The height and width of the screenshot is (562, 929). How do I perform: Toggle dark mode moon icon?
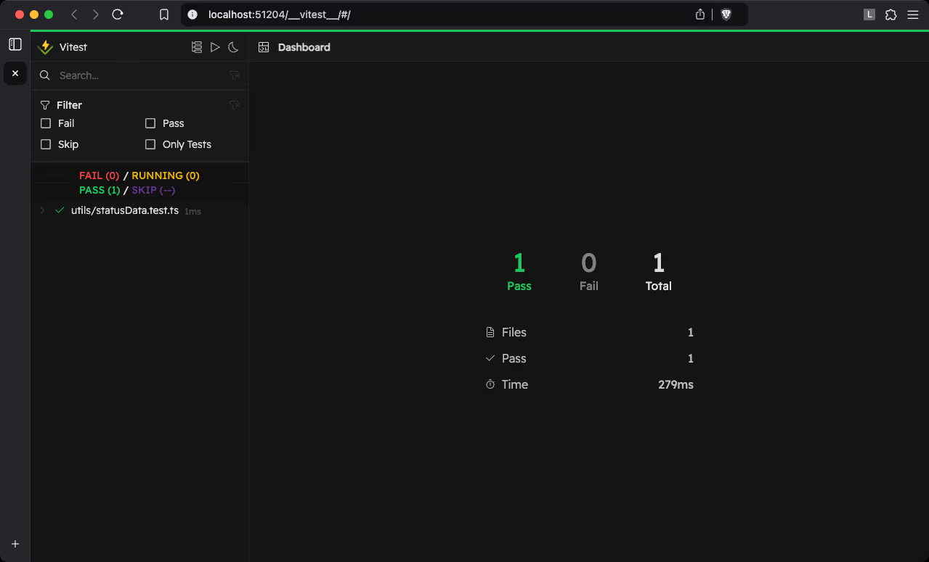(233, 47)
